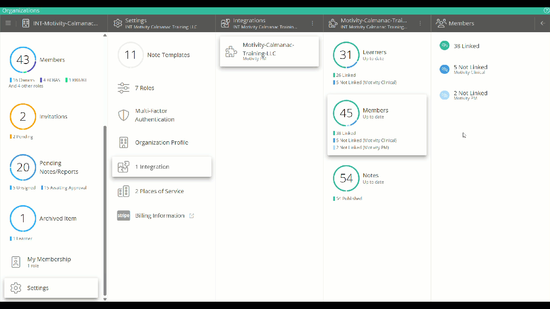Open the 2 Invitations count circle
This screenshot has width=550, height=309.
(23, 117)
